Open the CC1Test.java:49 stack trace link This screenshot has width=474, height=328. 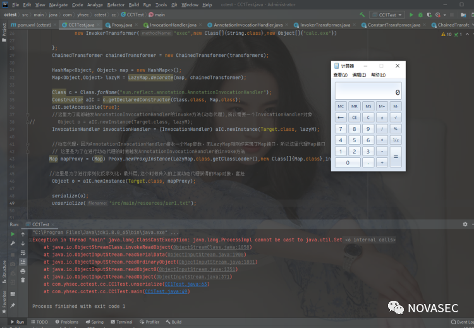167,291
